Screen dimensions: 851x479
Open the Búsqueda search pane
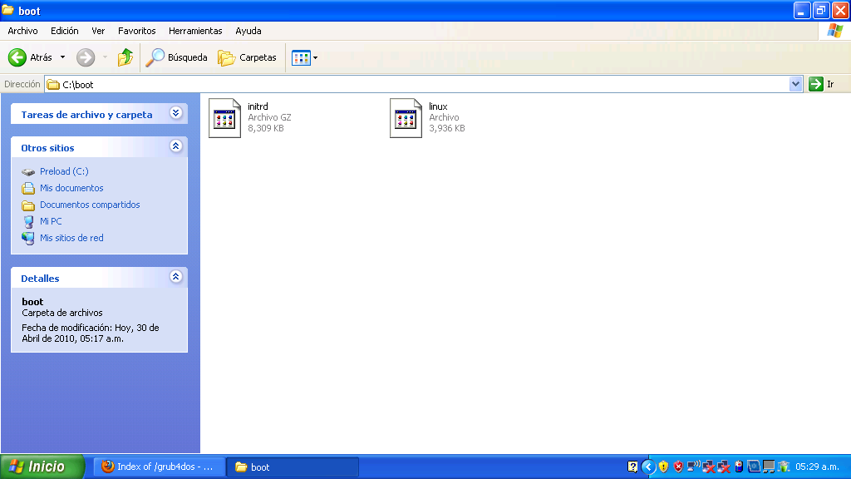tap(177, 57)
